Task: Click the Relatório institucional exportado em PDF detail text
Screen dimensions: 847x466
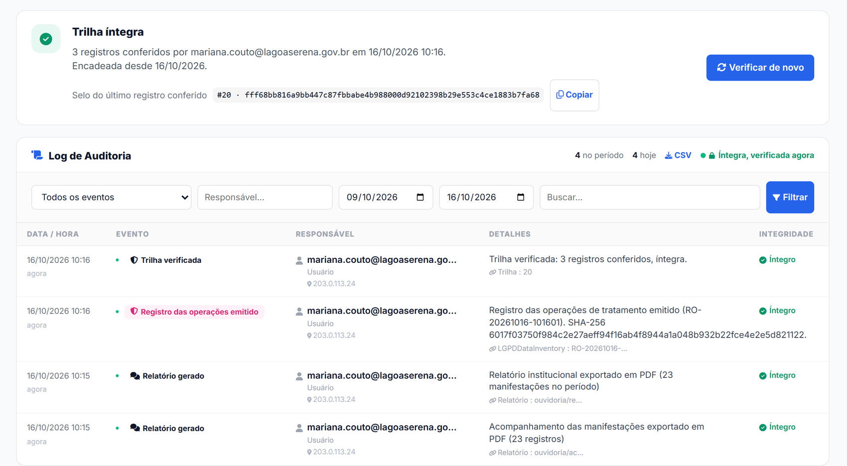Action: coord(581,381)
